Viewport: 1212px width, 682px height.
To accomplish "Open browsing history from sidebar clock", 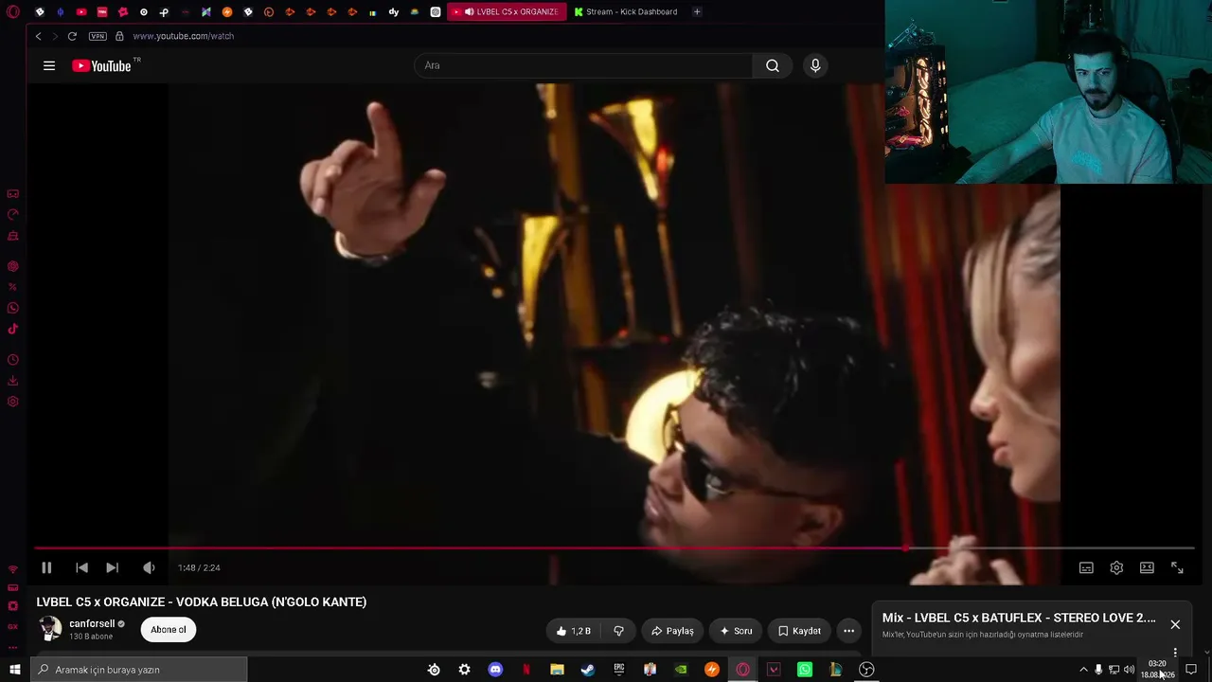I will click(x=13, y=360).
